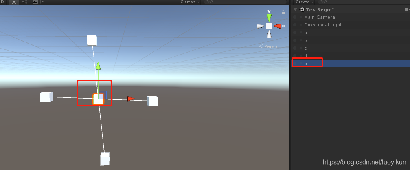The image size is (410, 170).
Task: Toggle scene lighting sun icon
Action: (x=14, y=2)
